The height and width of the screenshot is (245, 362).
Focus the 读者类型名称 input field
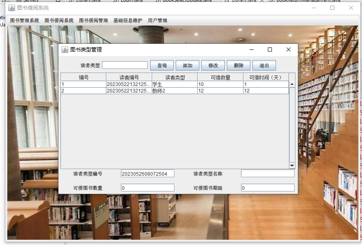click(x=268, y=174)
